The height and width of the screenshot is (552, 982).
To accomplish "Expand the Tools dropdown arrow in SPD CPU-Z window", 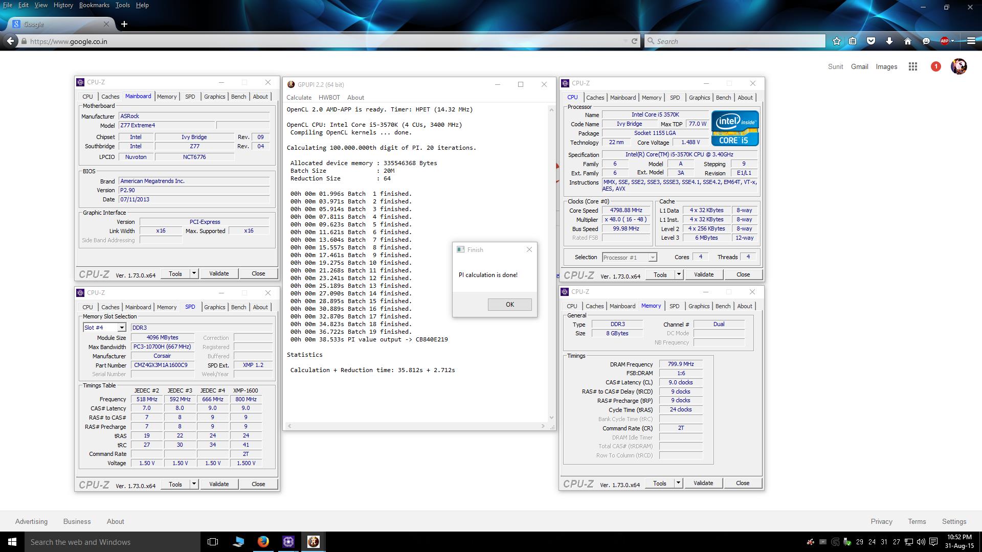I will coord(194,484).
